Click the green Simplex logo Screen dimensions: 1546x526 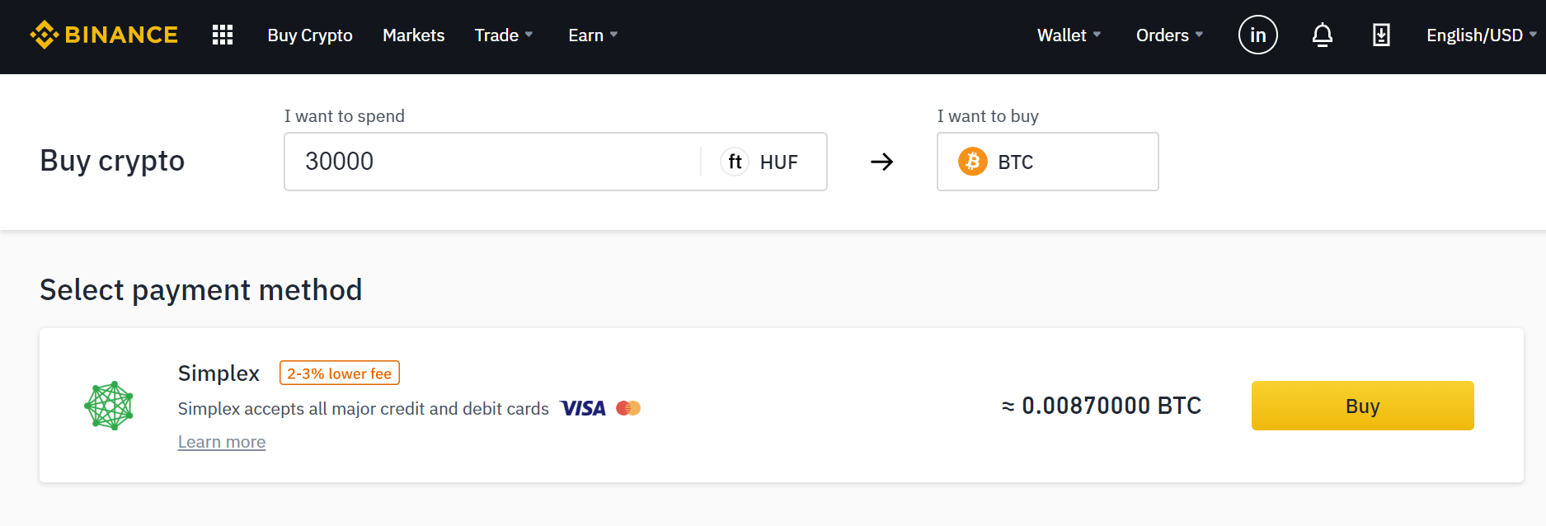pos(109,406)
